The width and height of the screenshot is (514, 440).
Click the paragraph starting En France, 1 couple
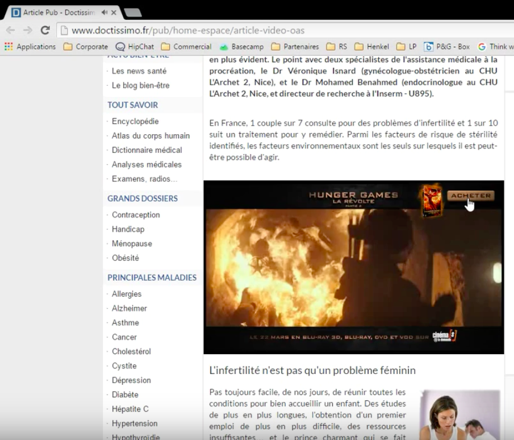(x=353, y=140)
